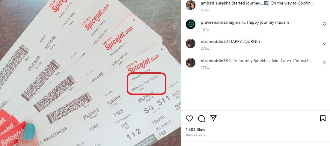This screenshot has height=146, width=330.
Task: Like nizamuddin33's HAPPY JOURNEY comment
Action: coord(325,43)
